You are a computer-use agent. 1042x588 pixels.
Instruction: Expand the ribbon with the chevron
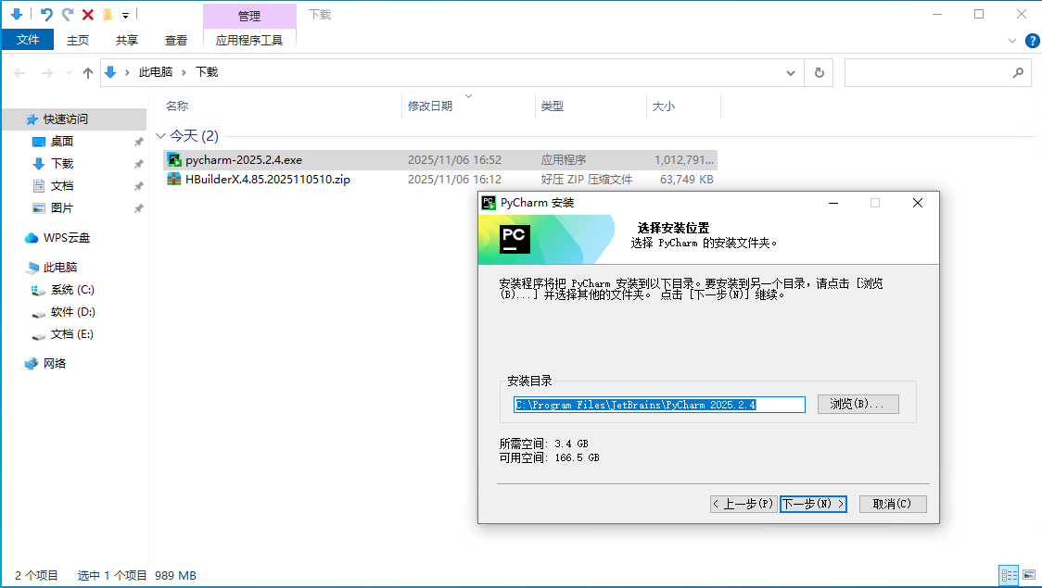1012,41
